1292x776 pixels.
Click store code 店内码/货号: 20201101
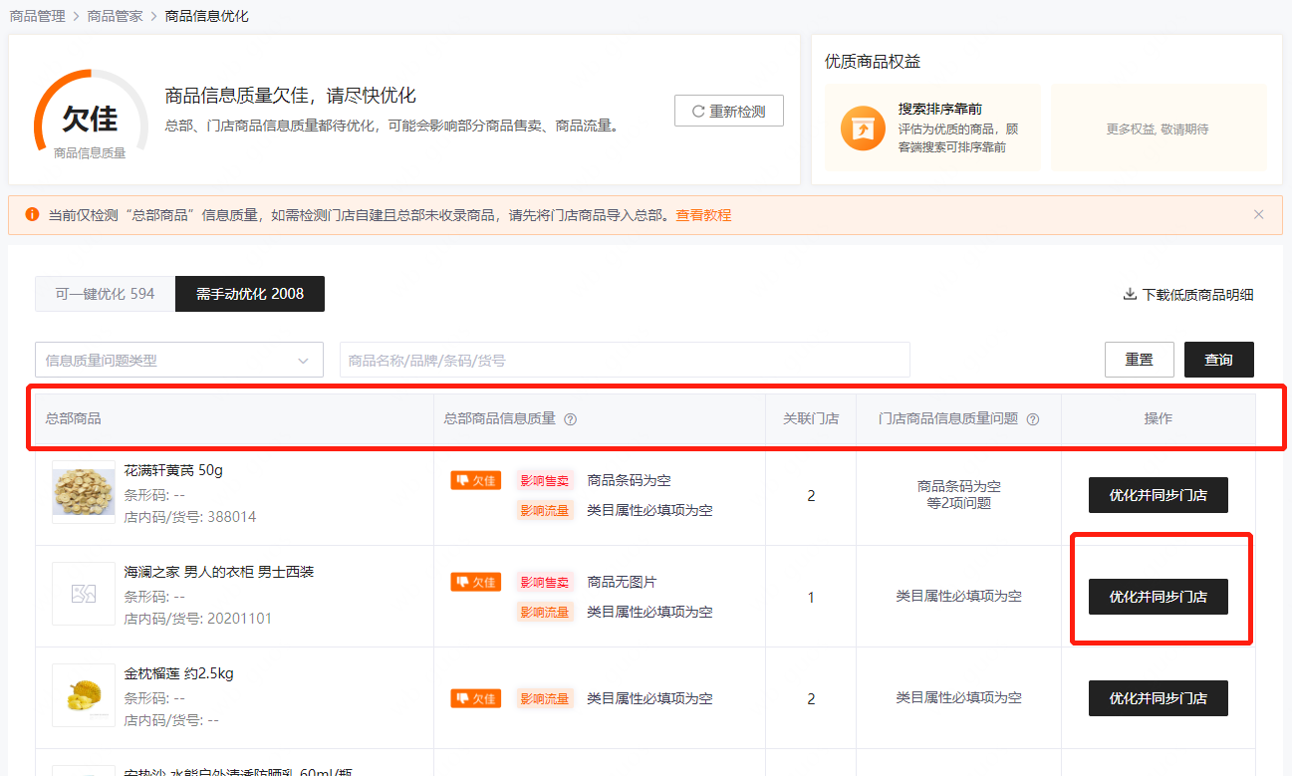click(198, 619)
